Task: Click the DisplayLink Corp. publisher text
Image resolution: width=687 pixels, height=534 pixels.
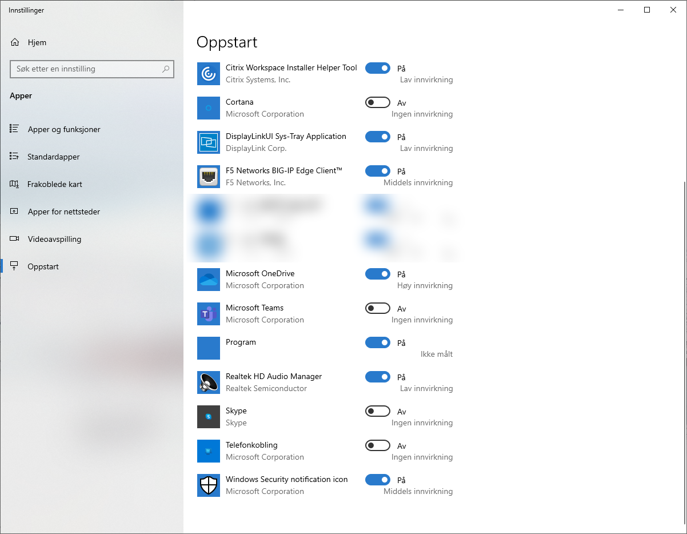Action: coord(256,148)
